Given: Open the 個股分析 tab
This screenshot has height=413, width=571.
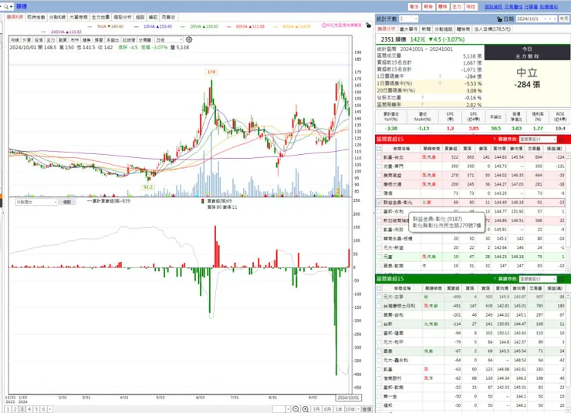Looking at the screenshot, I should pos(123,17).
